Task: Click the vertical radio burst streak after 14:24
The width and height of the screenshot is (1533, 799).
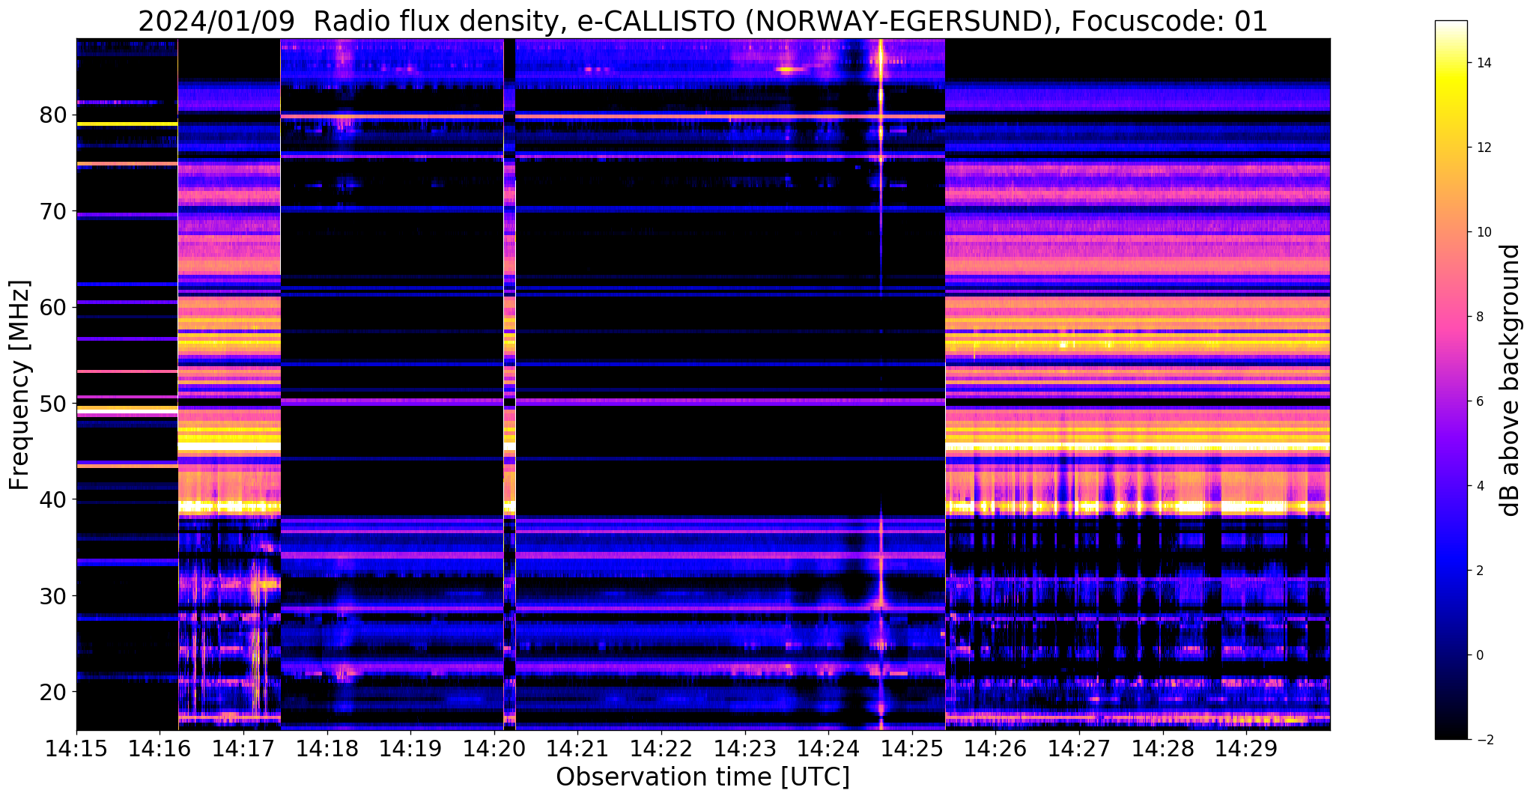Action: click(881, 384)
